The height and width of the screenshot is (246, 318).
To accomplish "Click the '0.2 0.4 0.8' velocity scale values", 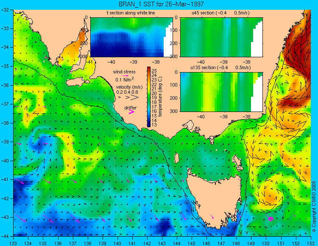I will (127, 92).
